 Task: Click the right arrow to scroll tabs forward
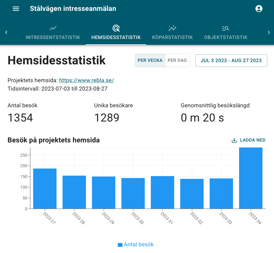point(269,32)
